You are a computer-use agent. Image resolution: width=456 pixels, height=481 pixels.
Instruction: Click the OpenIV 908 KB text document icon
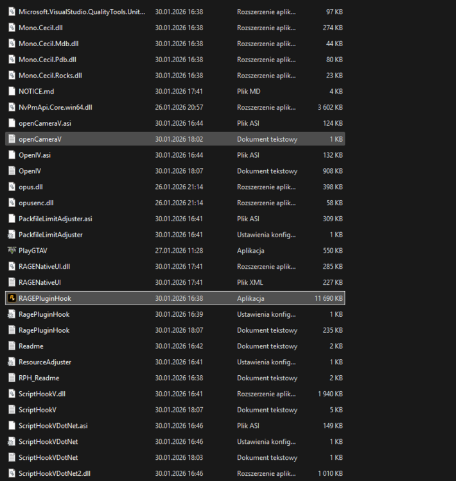click(12, 171)
